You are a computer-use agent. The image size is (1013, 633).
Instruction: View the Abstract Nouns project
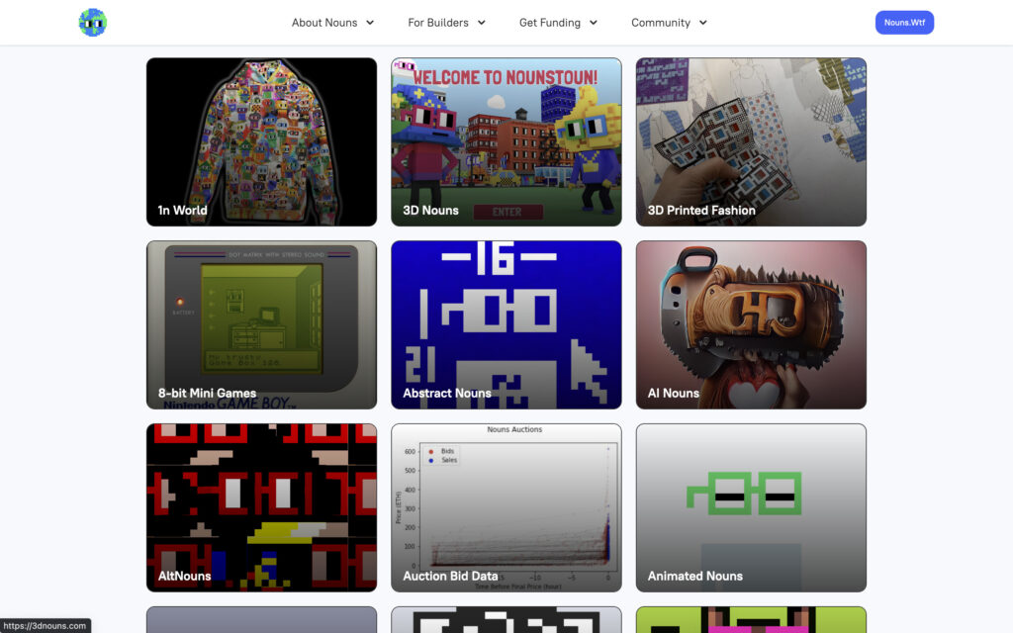pyautogui.click(x=506, y=324)
